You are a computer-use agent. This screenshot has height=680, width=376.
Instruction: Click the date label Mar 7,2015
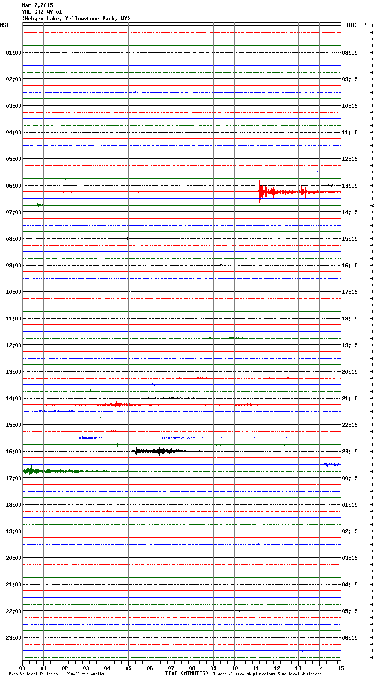point(37,5)
